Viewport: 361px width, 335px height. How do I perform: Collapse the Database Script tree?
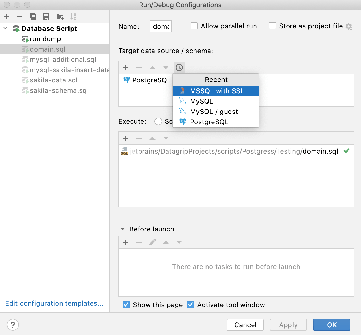point(5,28)
